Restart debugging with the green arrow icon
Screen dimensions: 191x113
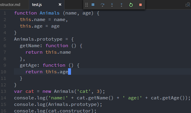click(131, 5)
